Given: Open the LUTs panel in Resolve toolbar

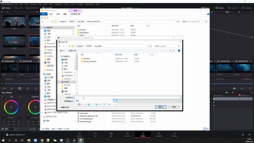Looking at the screenshot, I should pyautogui.click(x=18, y=8).
